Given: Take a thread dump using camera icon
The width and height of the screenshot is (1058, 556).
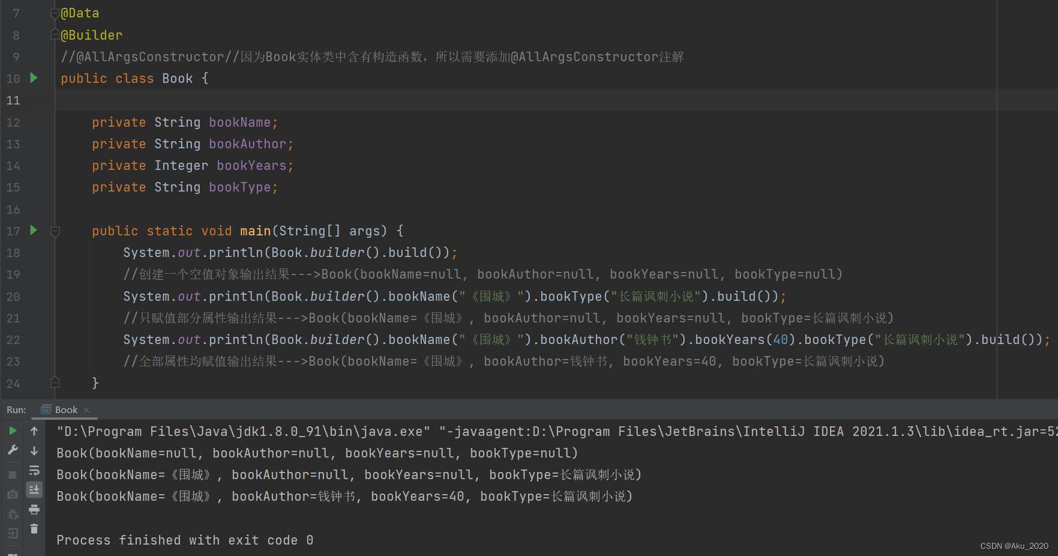Looking at the screenshot, I should 13,494.
